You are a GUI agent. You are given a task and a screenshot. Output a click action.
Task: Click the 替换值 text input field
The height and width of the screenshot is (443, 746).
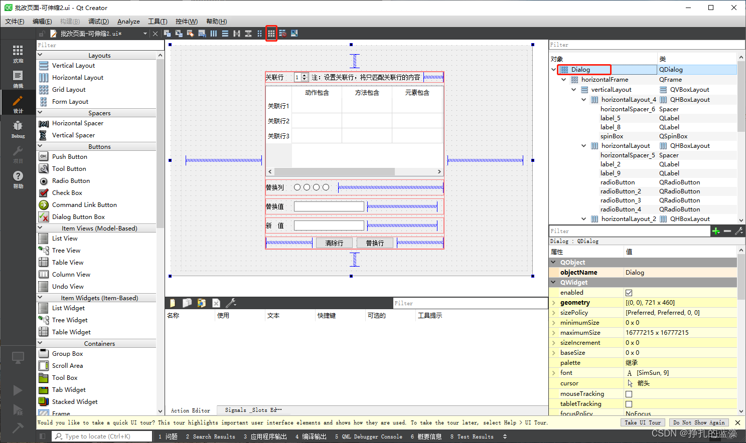point(329,206)
